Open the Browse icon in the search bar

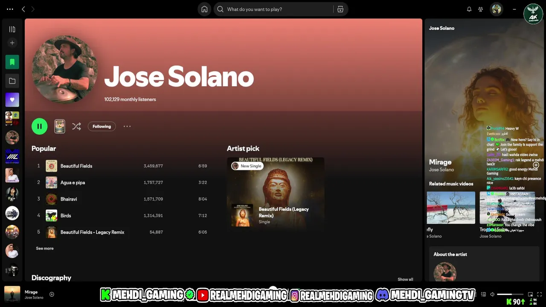(x=340, y=9)
